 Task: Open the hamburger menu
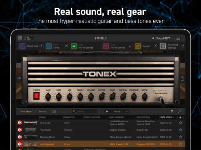pyautogui.click(x=178, y=38)
